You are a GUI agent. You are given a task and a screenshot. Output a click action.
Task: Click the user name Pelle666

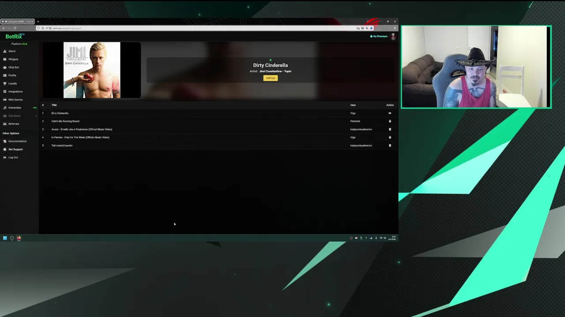355,121
